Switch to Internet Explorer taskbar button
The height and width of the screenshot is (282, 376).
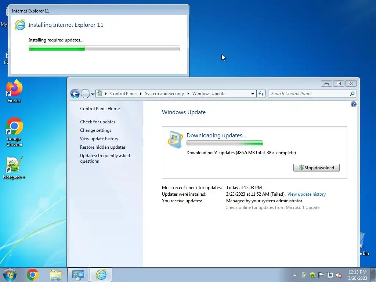coord(101,275)
